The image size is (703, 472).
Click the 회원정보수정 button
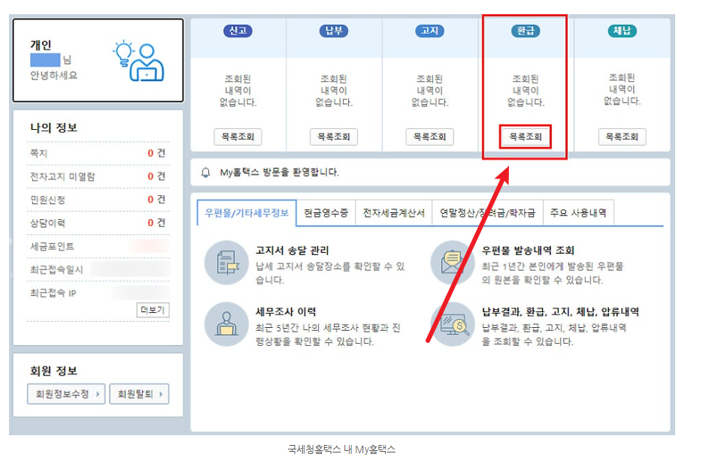coord(65,394)
